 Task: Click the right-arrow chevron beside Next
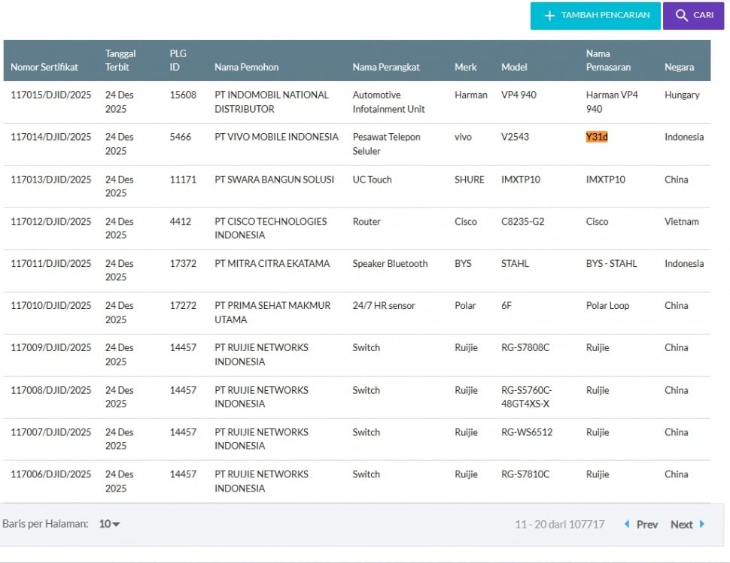click(701, 524)
